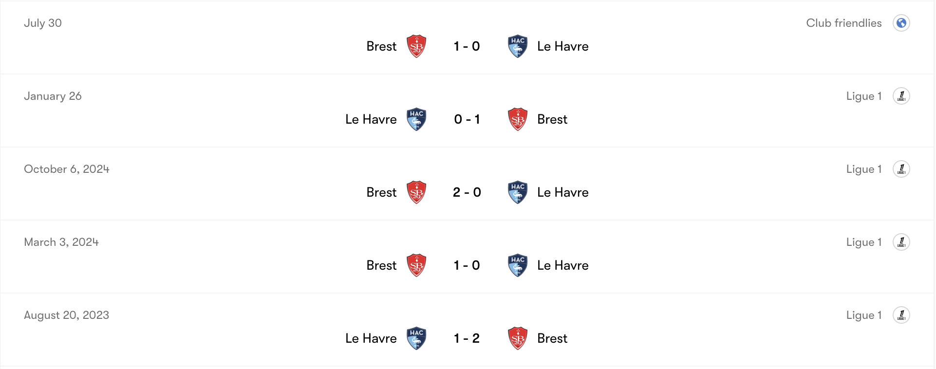Open the Ligue 1 label on the October 6 row

(x=864, y=169)
